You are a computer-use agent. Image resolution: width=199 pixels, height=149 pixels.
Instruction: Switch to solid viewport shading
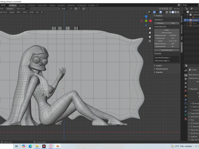point(173,12)
